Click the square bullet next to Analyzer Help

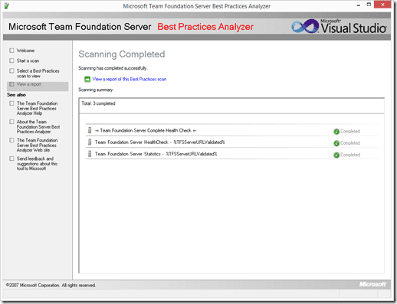[11, 103]
